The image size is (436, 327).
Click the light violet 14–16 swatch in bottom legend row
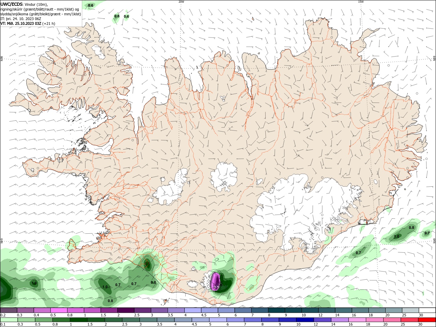(340, 320)
